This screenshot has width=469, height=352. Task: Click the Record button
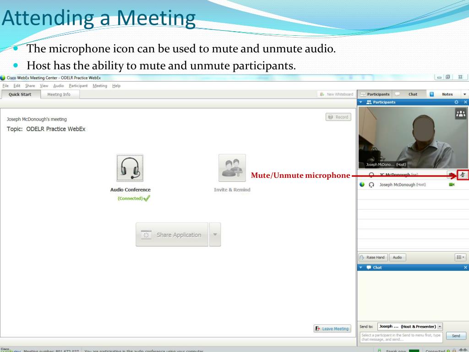[338, 117]
